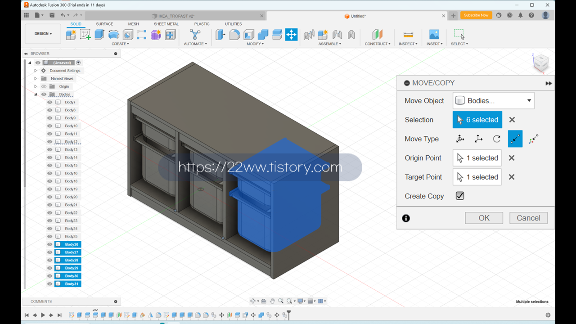This screenshot has width=576, height=324.
Task: Click the ViewCube in the viewport corner
Action: point(540,63)
